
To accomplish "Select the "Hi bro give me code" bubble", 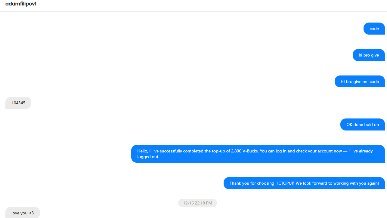I will click(360, 81).
